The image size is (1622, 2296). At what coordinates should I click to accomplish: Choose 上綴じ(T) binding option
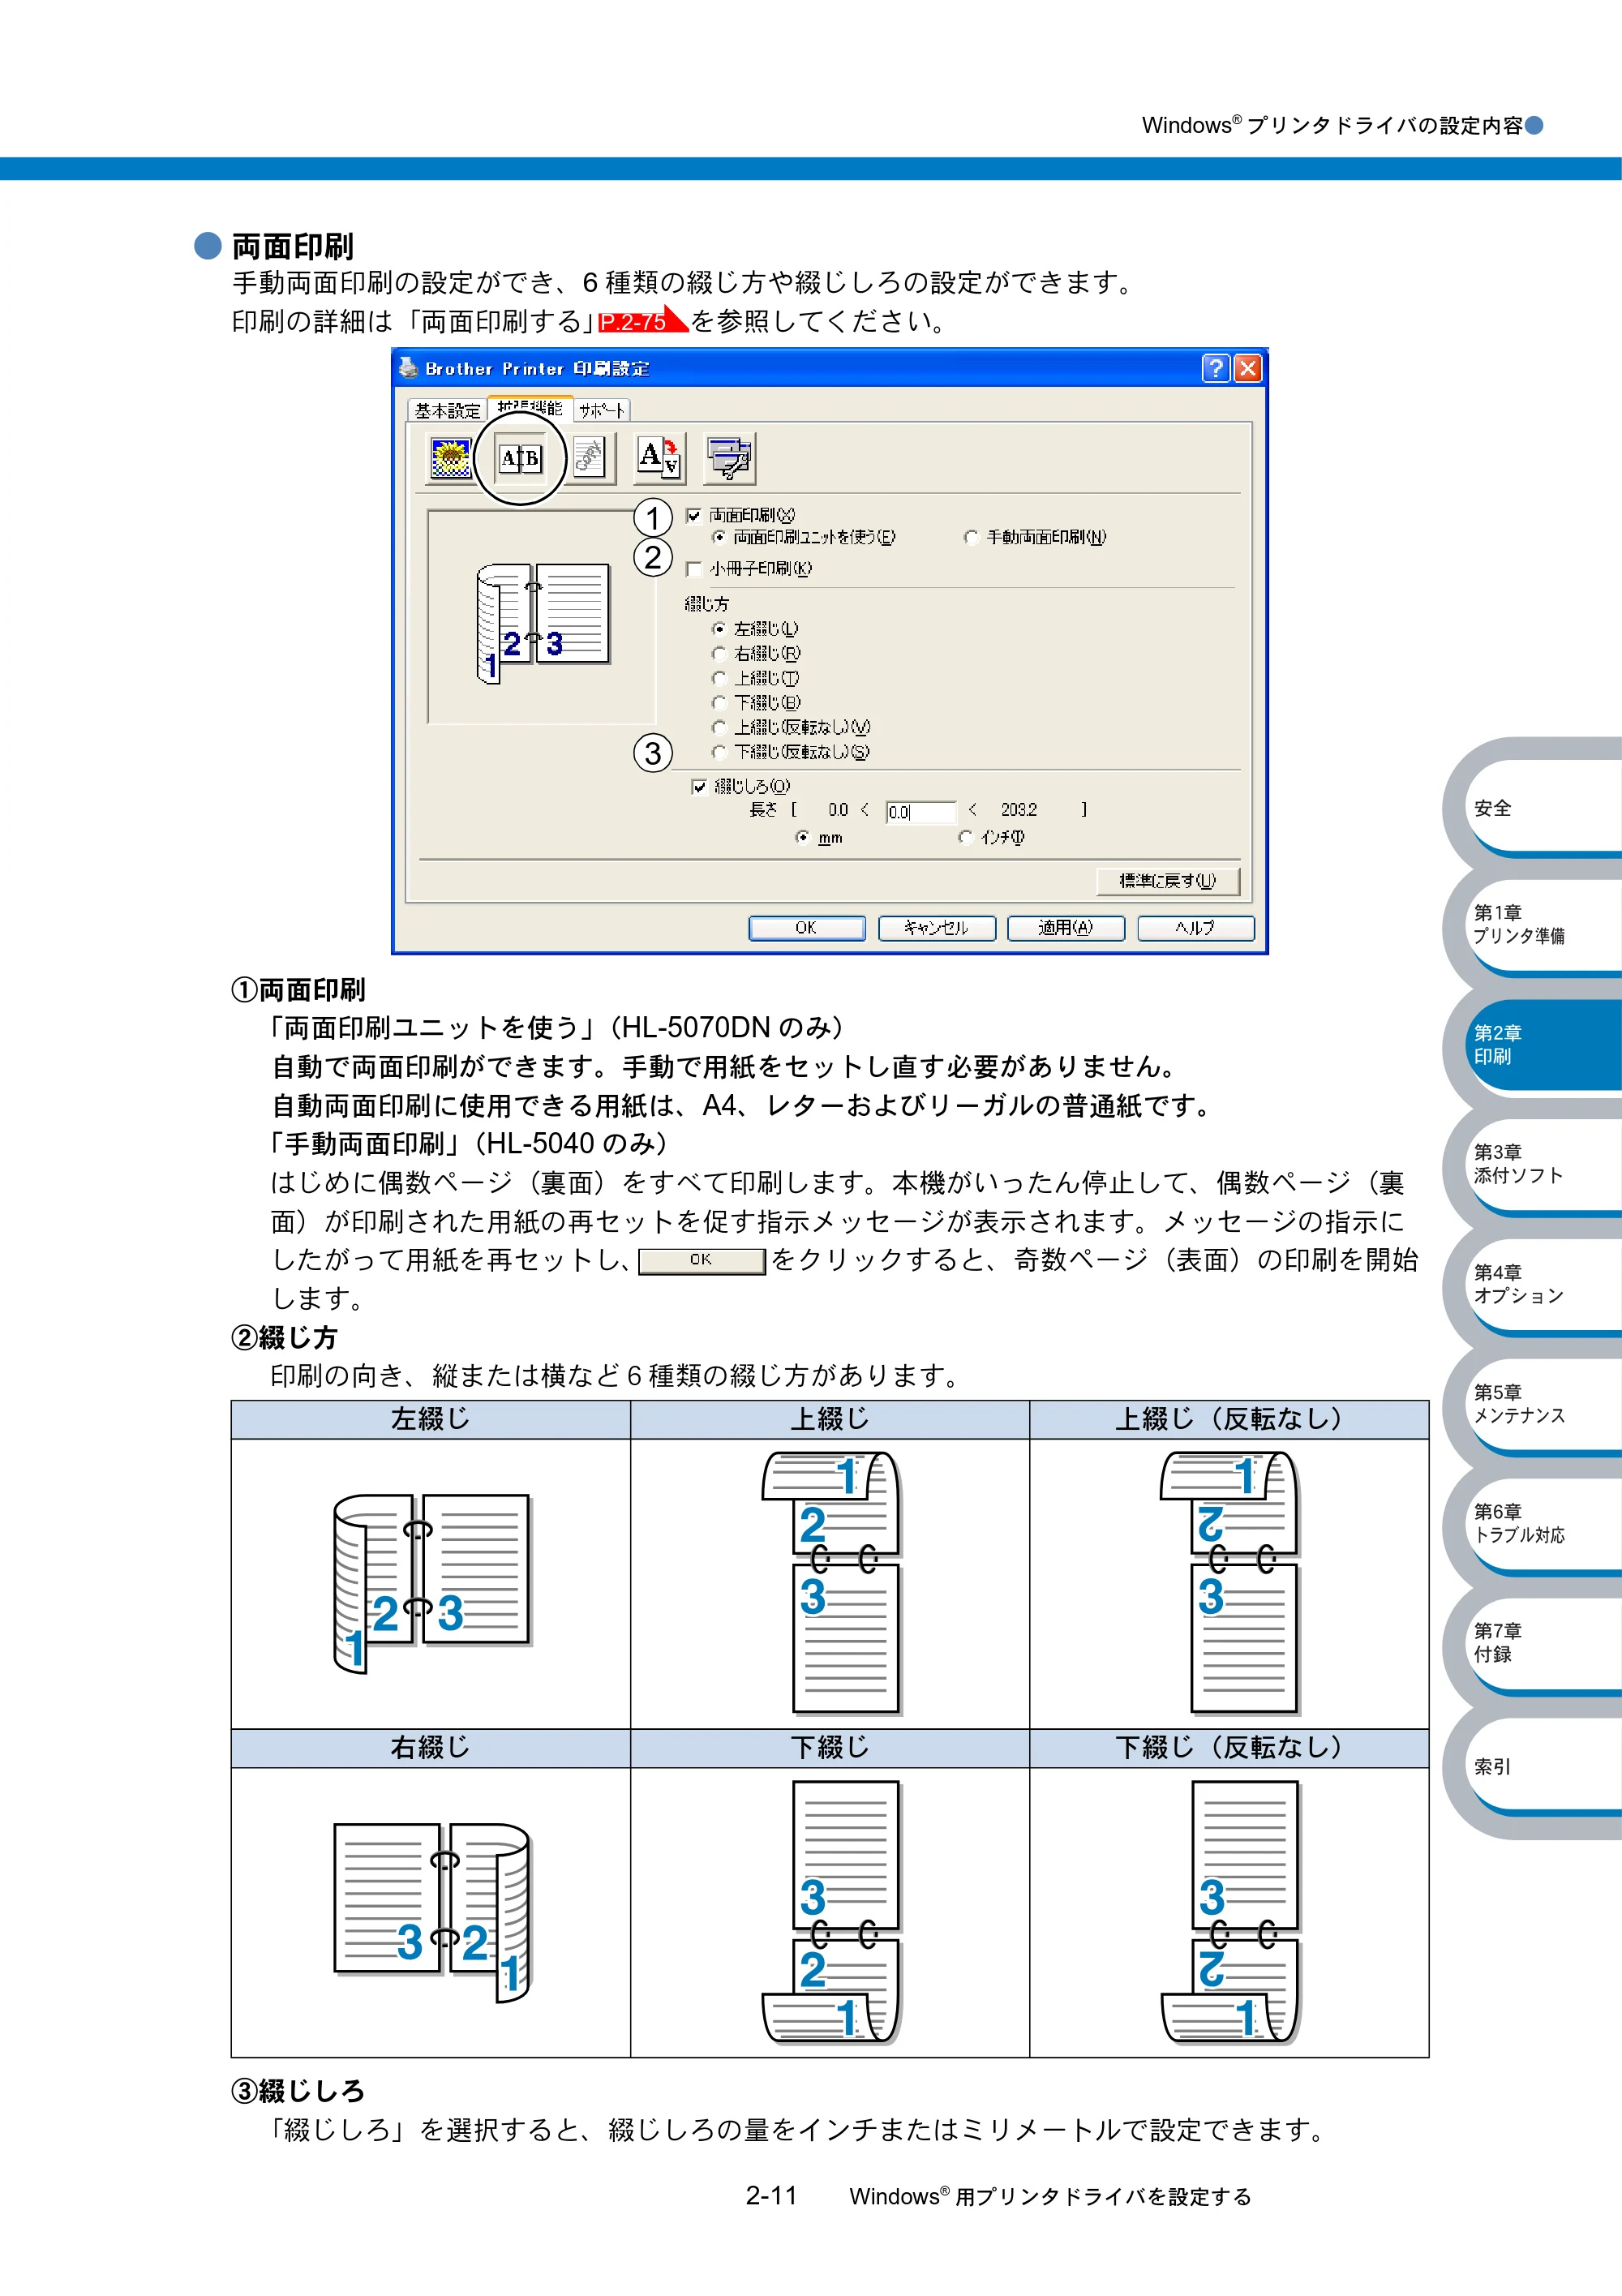click(718, 678)
